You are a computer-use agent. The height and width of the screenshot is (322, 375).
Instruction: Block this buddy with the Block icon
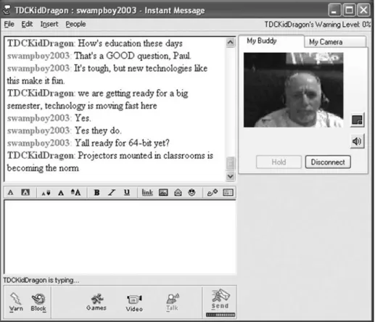[38, 302]
